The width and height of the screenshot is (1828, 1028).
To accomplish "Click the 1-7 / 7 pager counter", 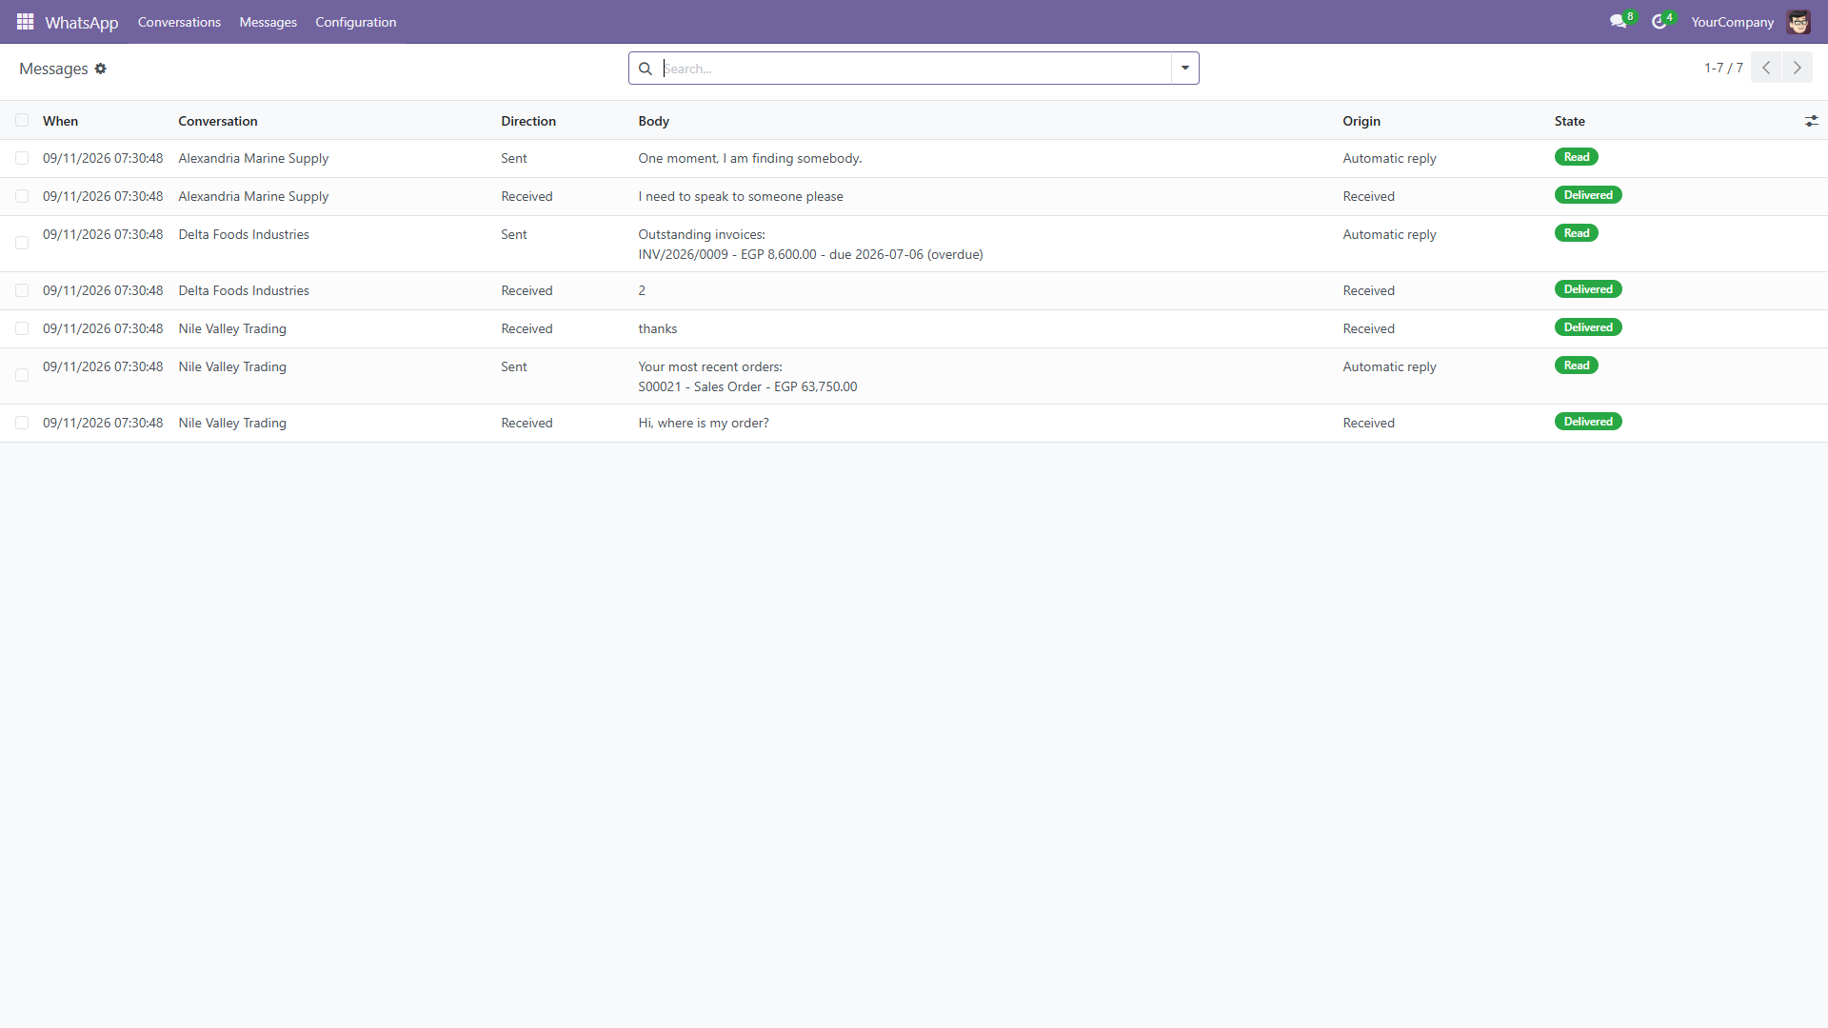I will (1723, 68).
